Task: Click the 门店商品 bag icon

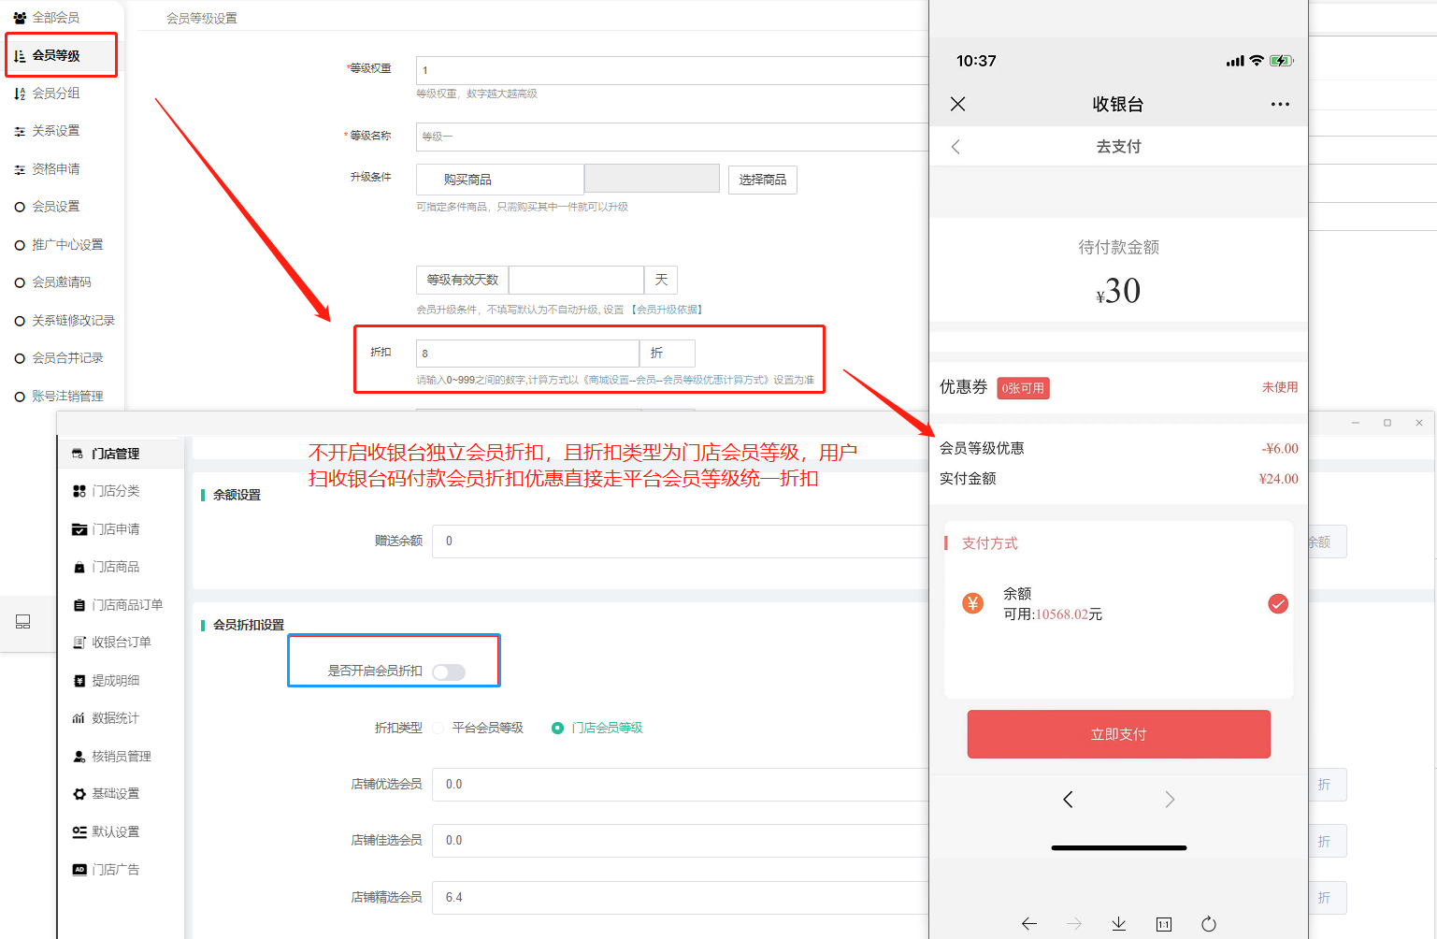Action: tap(79, 567)
